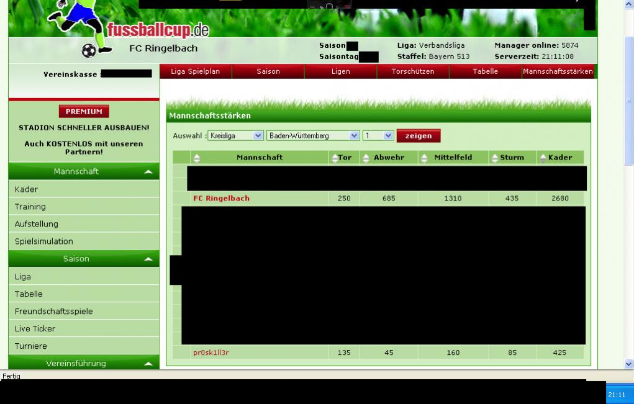Sort table by Mannschaft column arrows
The image size is (634, 404).
coord(196,158)
